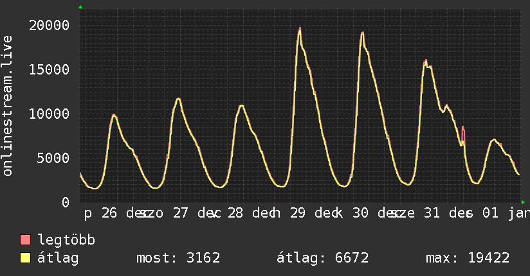Click the yellow átlag legend swatch
Viewport: 530px width, 276px height.
(x=25, y=258)
